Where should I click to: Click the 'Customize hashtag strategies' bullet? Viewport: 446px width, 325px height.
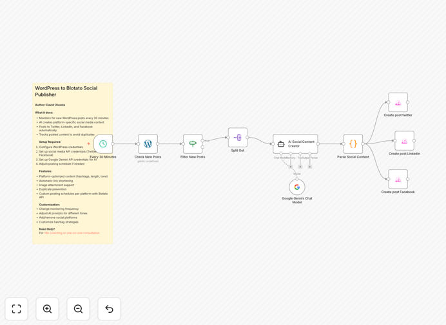(x=59, y=222)
